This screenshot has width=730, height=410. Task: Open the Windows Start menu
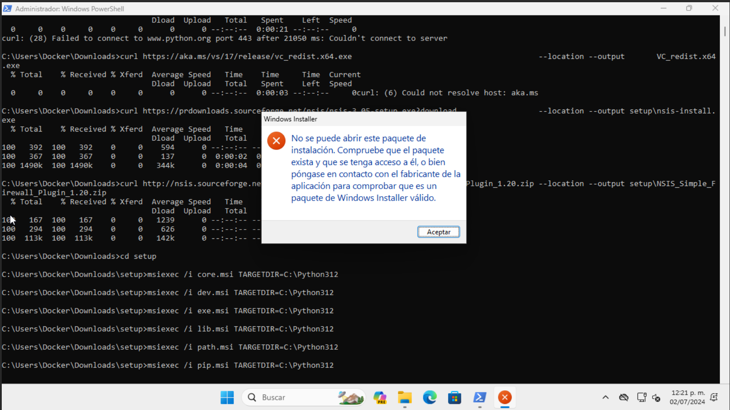tap(227, 398)
